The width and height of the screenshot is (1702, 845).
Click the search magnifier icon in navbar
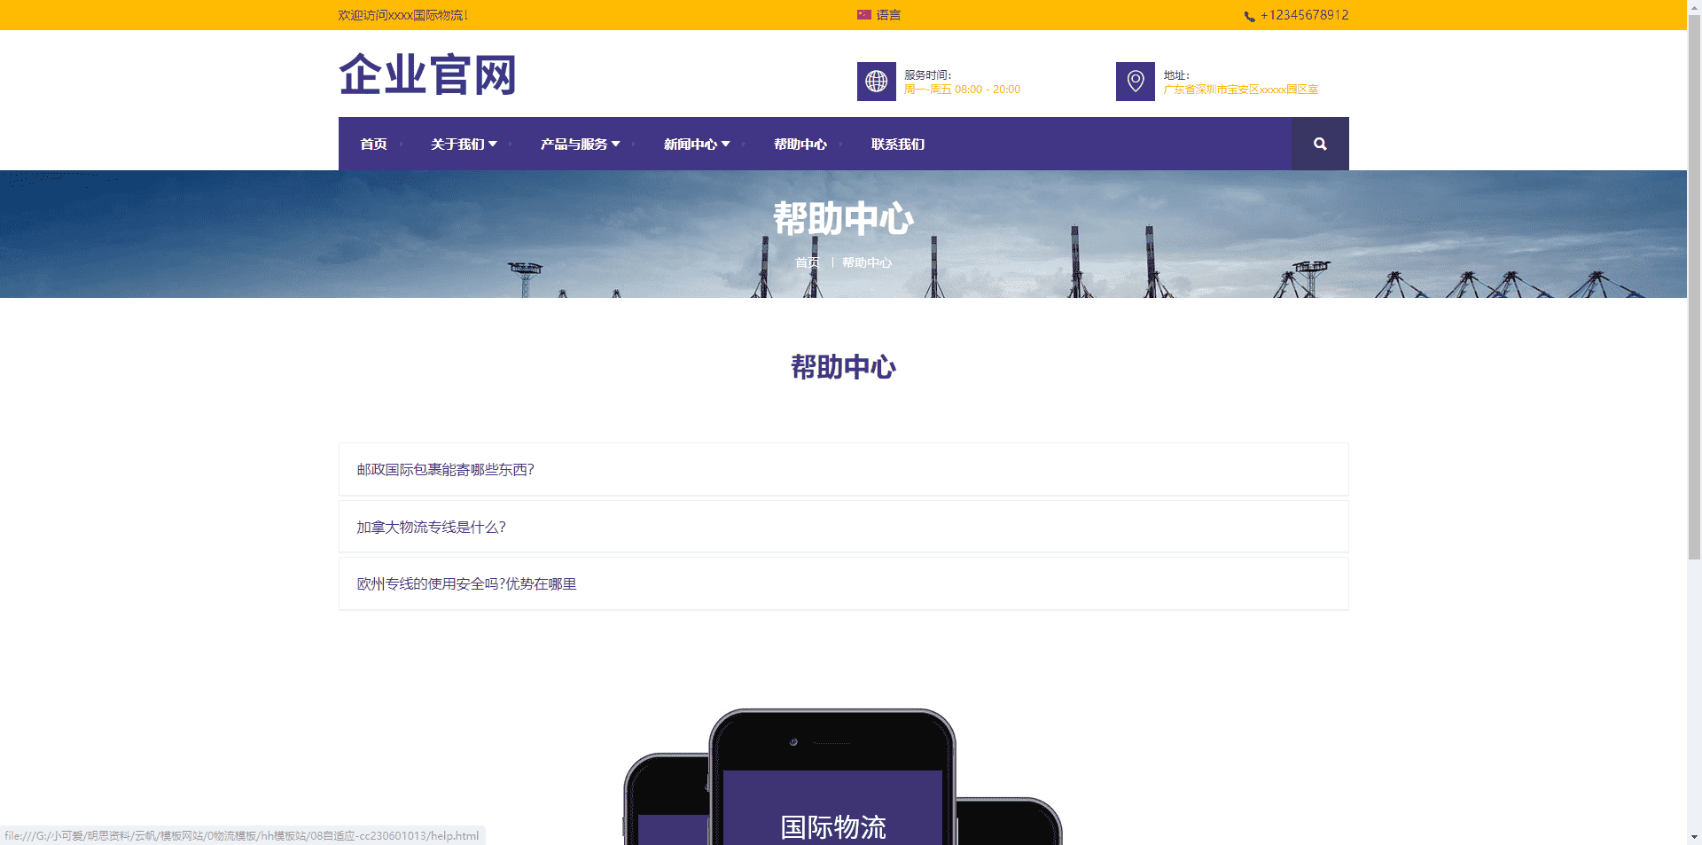[1320, 144]
